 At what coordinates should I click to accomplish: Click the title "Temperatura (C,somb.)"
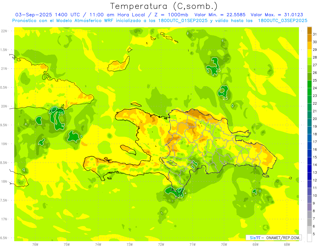pyautogui.click(x=164, y=6)
